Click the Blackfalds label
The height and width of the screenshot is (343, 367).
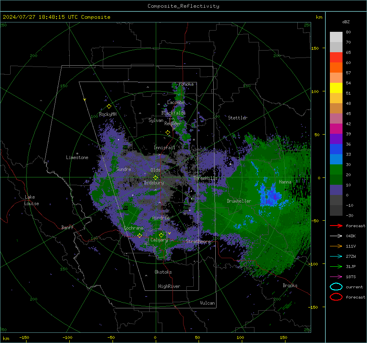click(x=173, y=113)
